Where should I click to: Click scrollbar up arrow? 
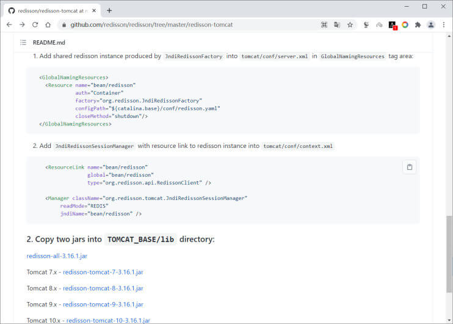(449, 36)
